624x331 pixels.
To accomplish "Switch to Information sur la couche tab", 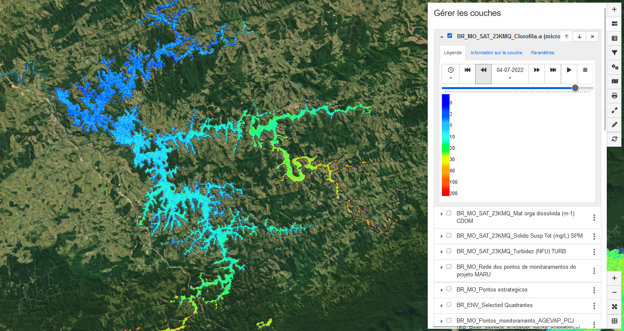I will click(x=496, y=53).
